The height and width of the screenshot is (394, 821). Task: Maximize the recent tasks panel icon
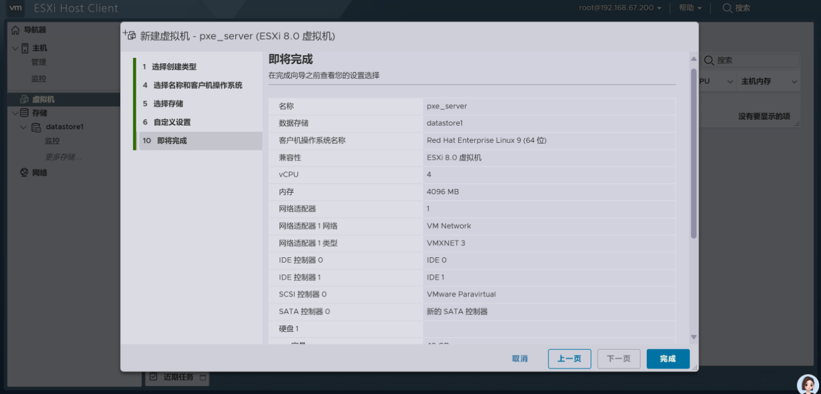pyautogui.click(x=203, y=377)
